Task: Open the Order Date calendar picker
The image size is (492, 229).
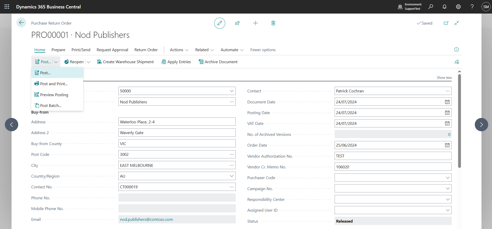Action: pyautogui.click(x=447, y=145)
